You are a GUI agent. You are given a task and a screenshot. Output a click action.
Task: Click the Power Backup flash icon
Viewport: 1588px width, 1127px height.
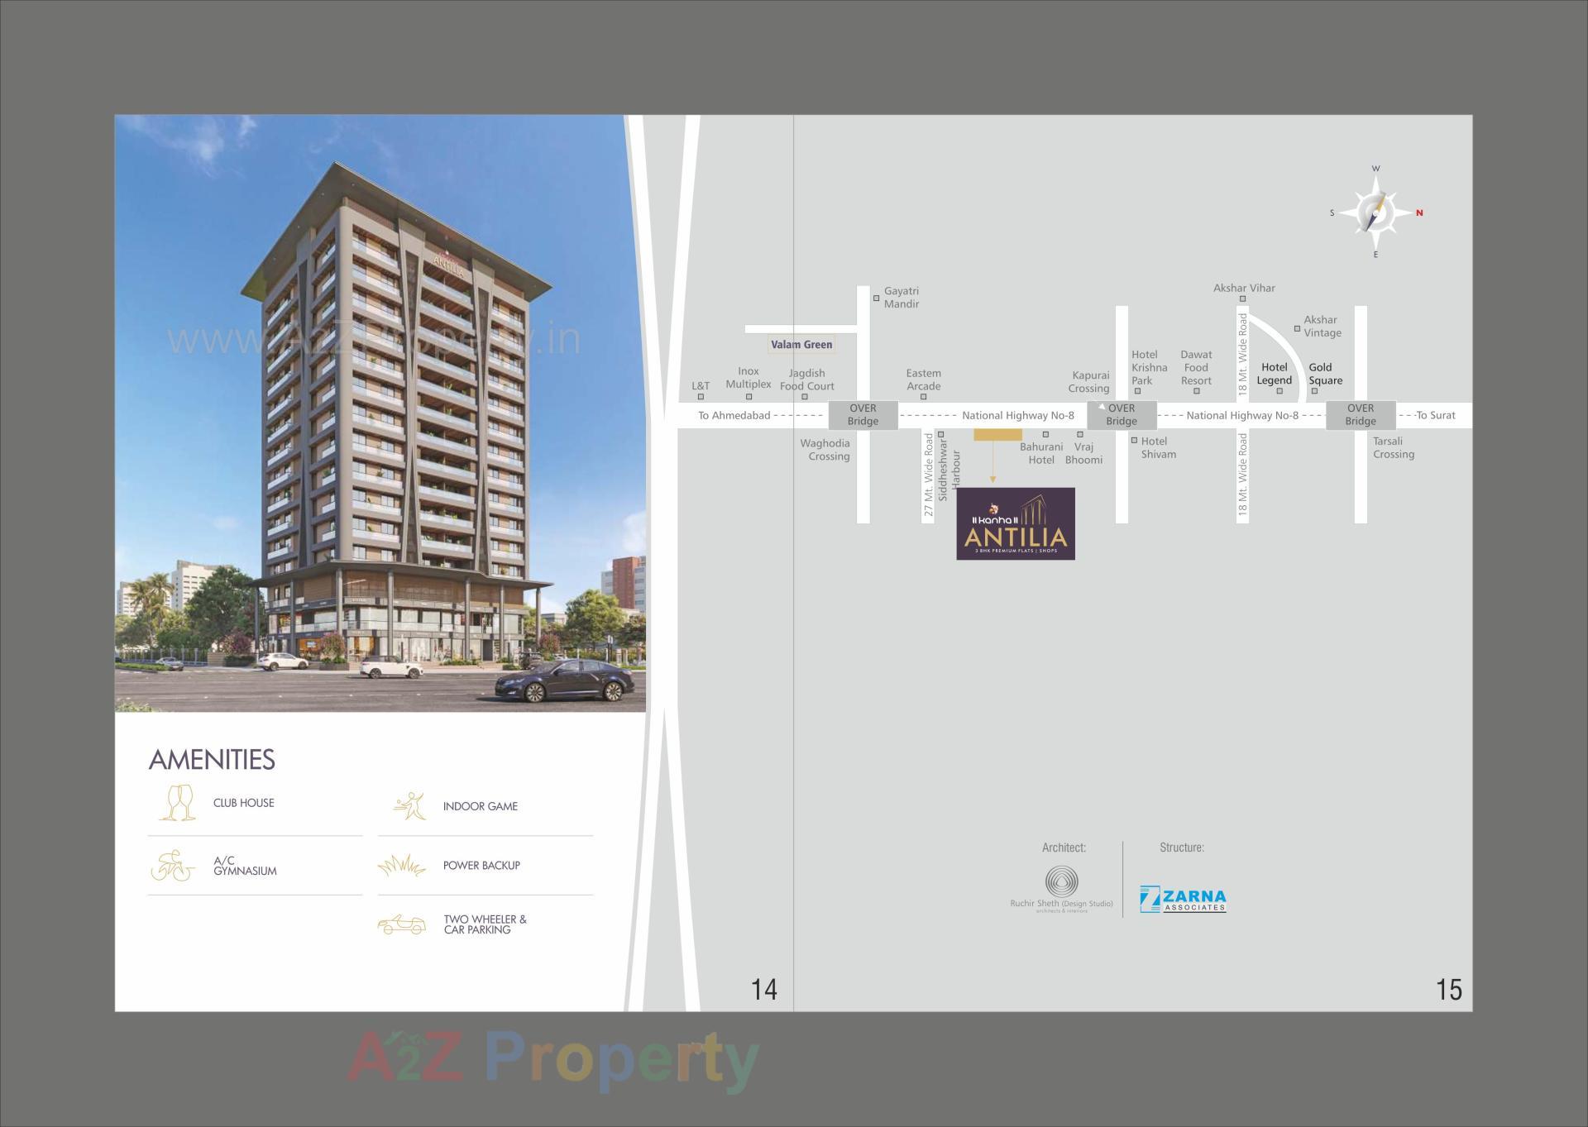pyautogui.click(x=403, y=864)
